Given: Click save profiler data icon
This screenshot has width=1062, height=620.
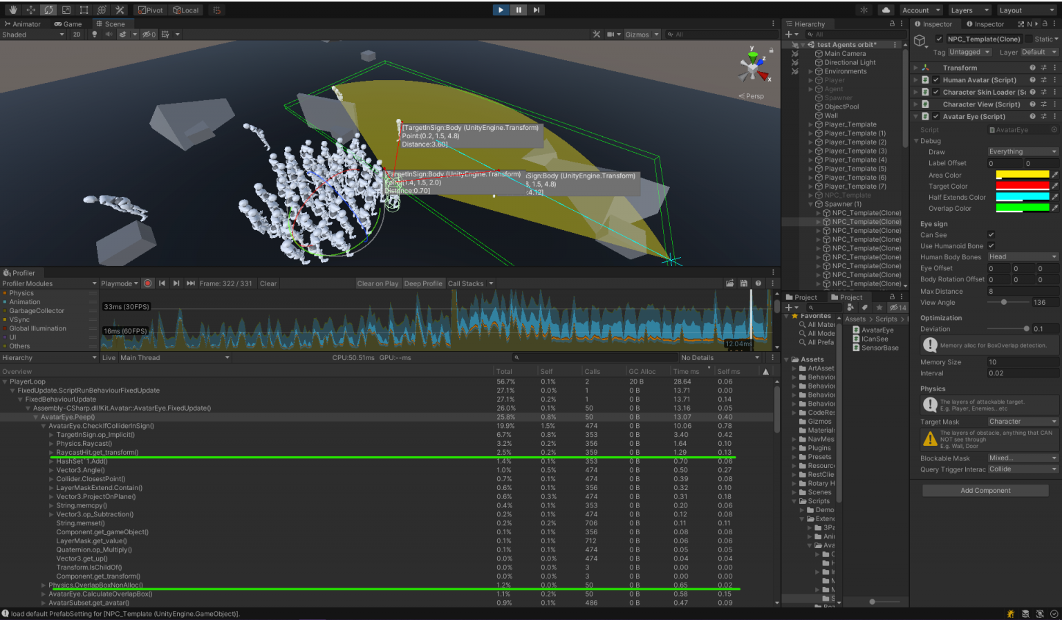Looking at the screenshot, I should [743, 283].
